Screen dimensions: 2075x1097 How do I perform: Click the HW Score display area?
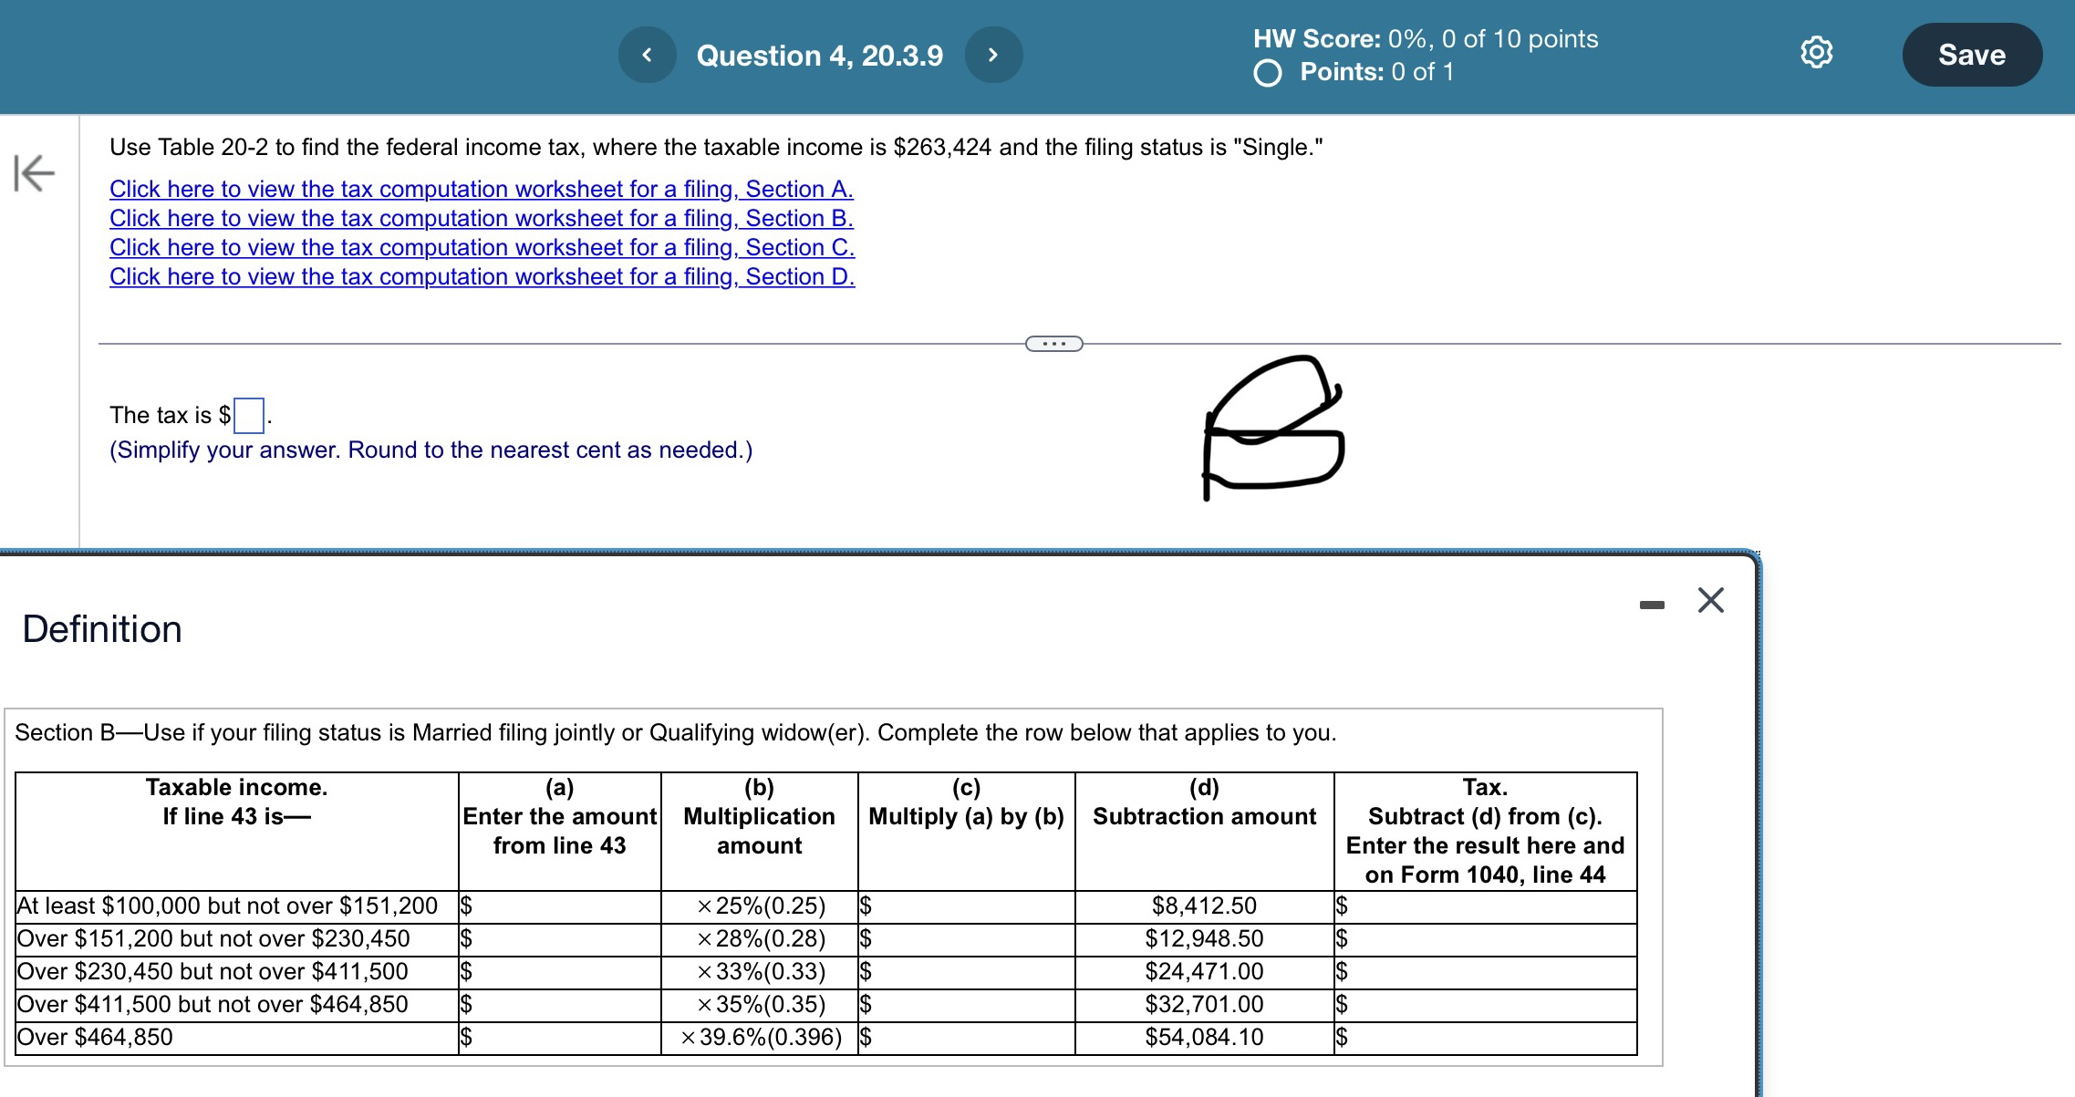tap(1424, 38)
